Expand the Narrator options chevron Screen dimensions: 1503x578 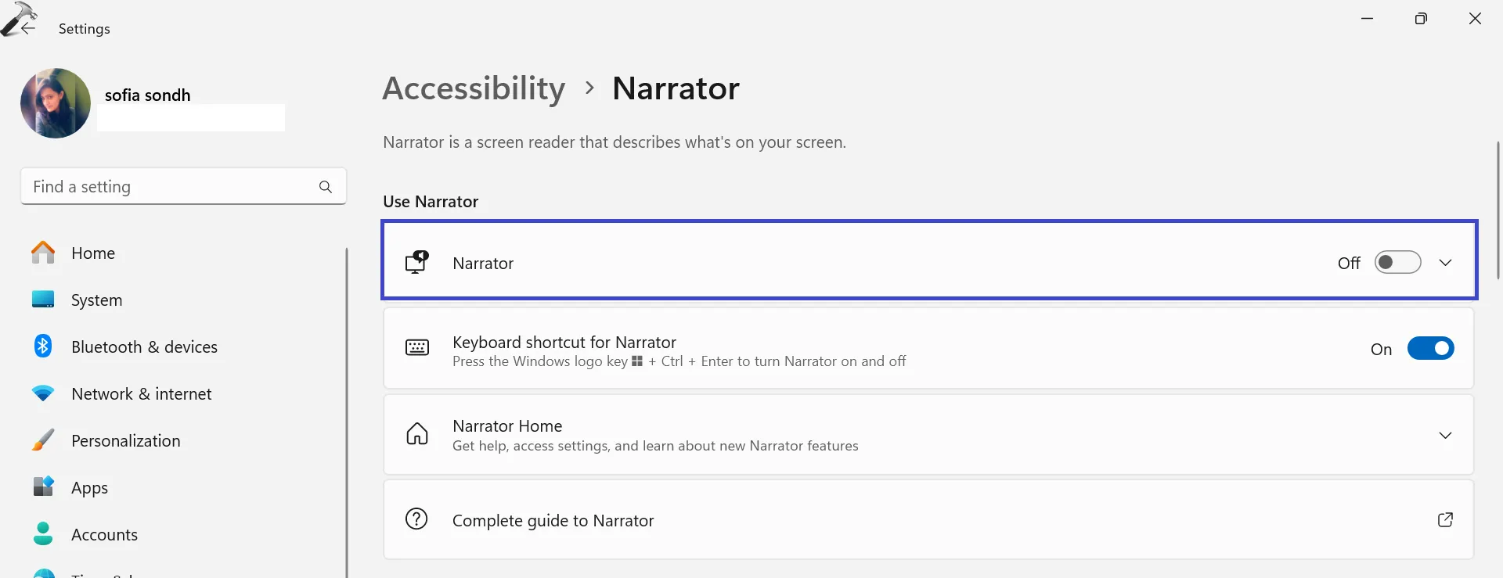tap(1445, 263)
